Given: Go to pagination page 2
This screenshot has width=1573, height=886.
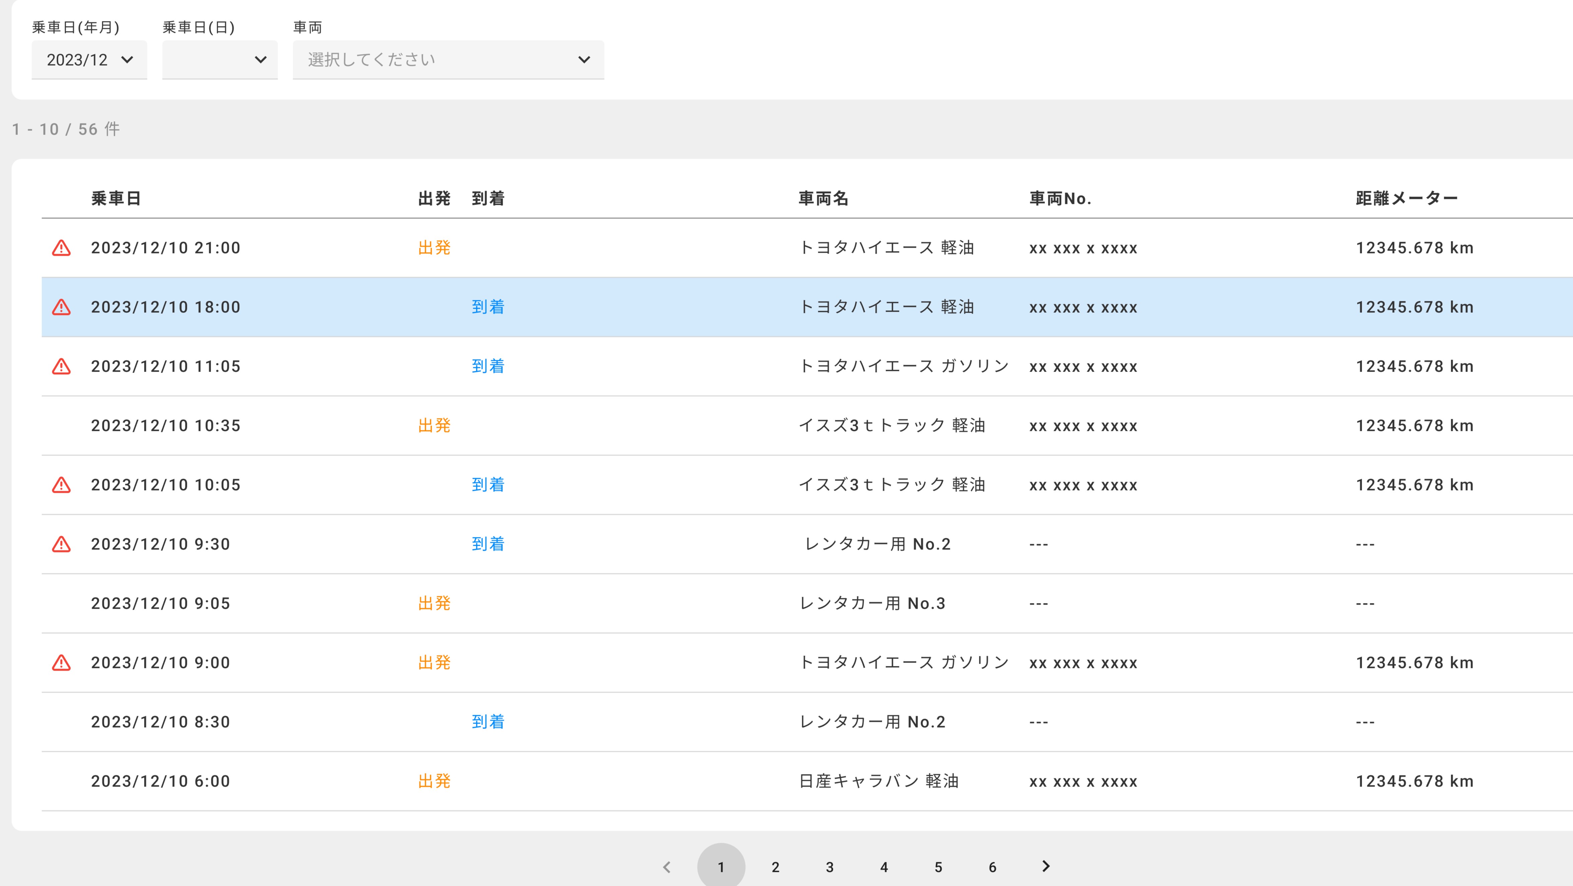Looking at the screenshot, I should point(776,867).
